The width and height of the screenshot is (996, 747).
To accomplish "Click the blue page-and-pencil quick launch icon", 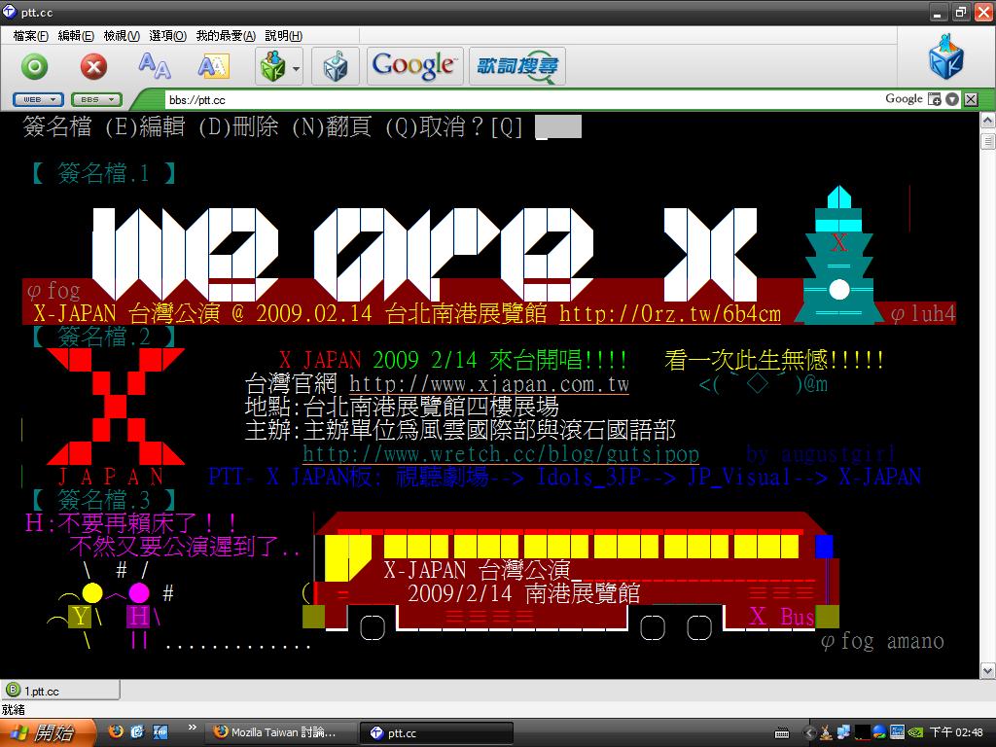I will tap(138, 731).
